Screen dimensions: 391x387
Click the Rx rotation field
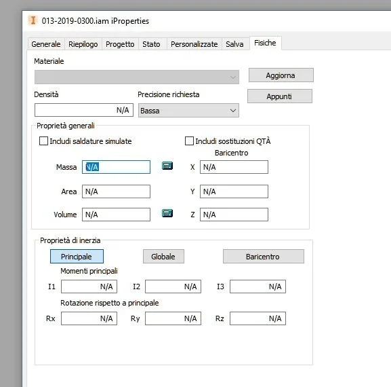point(89,318)
